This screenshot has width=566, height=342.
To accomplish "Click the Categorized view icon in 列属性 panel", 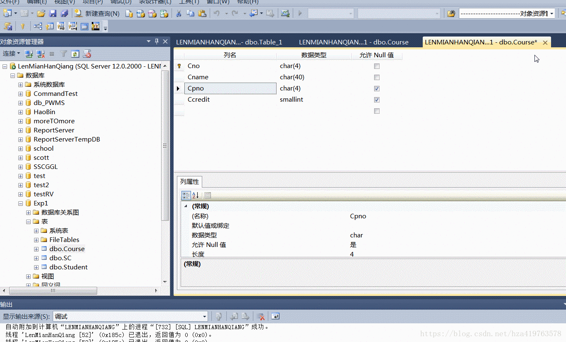I will coord(186,195).
